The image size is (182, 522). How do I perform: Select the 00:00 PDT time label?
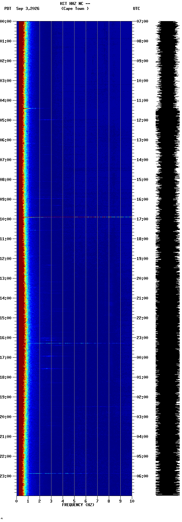6,21
